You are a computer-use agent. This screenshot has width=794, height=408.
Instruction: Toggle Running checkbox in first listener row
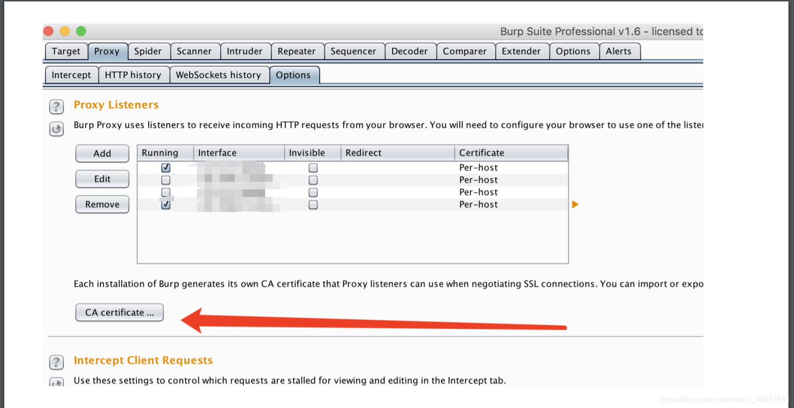click(166, 168)
